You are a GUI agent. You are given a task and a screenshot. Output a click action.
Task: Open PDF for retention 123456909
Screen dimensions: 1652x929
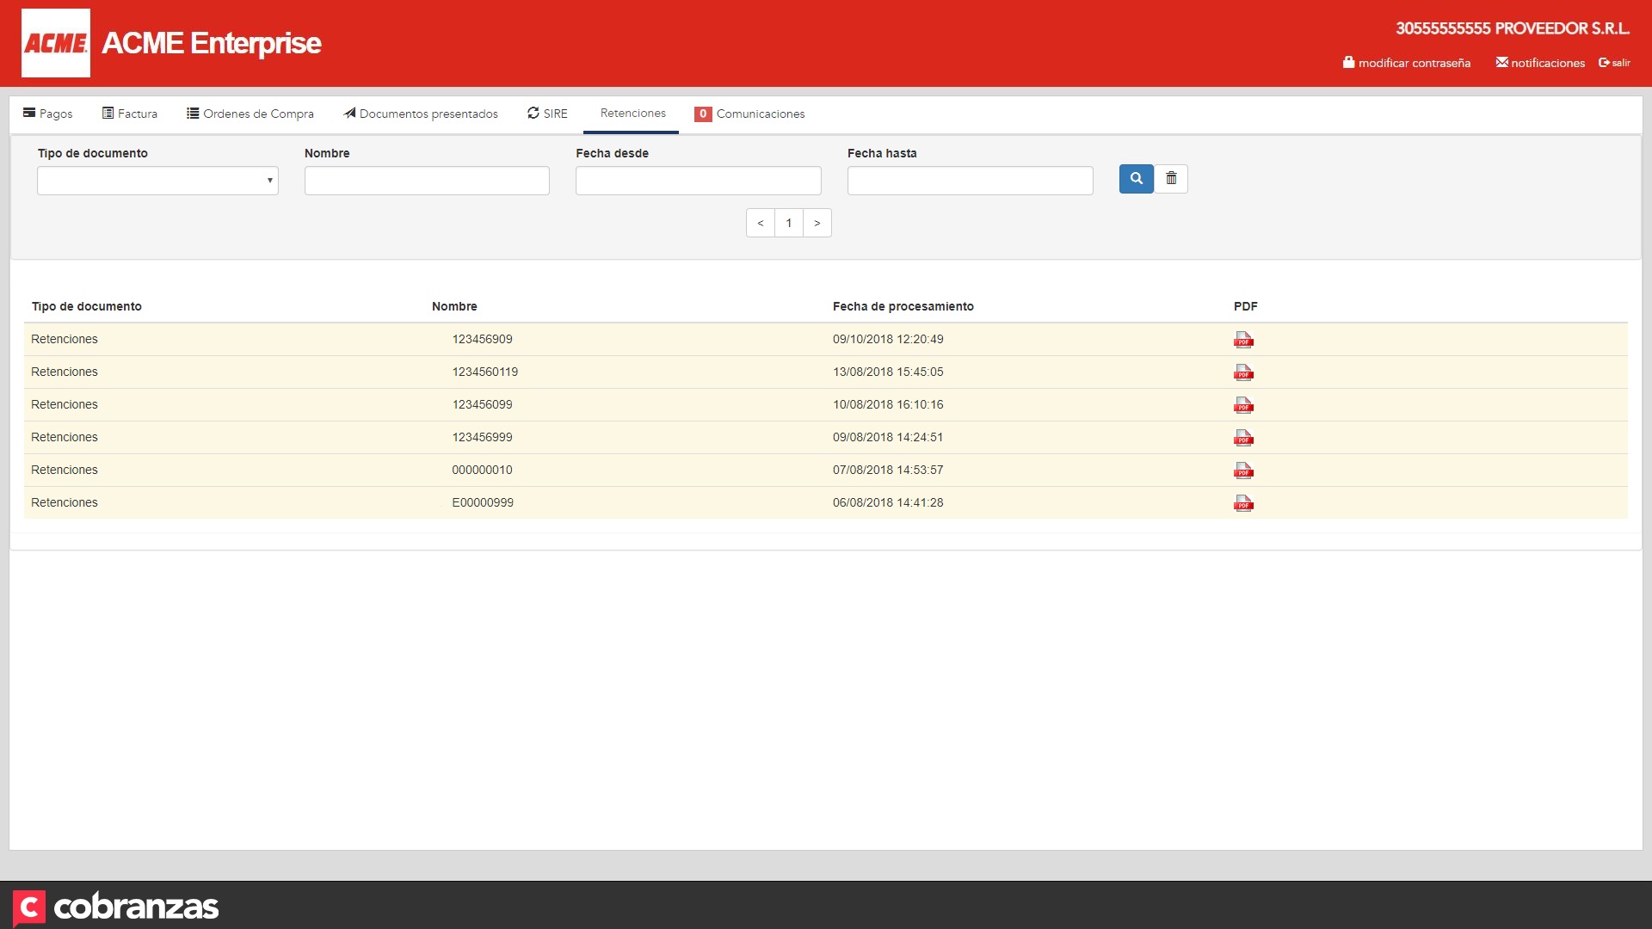pyautogui.click(x=1243, y=340)
